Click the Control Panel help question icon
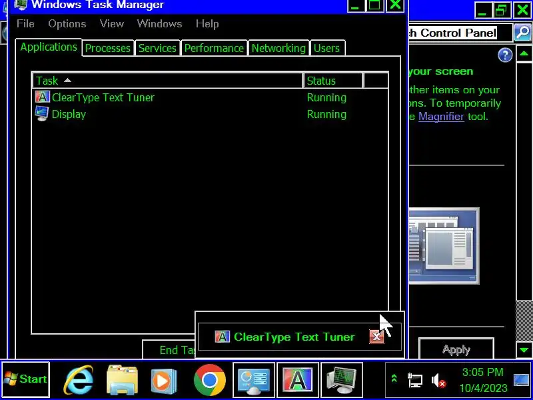 click(505, 55)
